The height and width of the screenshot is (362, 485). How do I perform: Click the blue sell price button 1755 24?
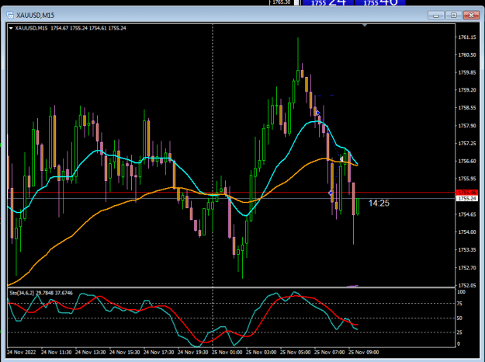[328, 3]
